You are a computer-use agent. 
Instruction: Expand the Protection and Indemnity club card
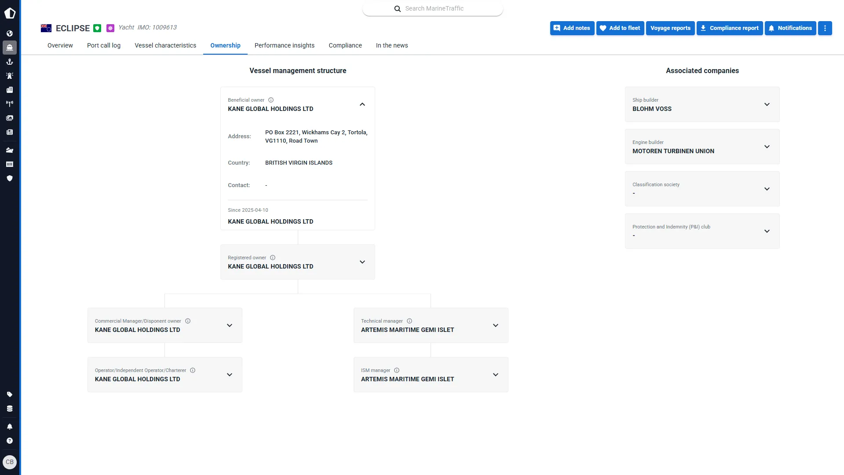coord(767,231)
